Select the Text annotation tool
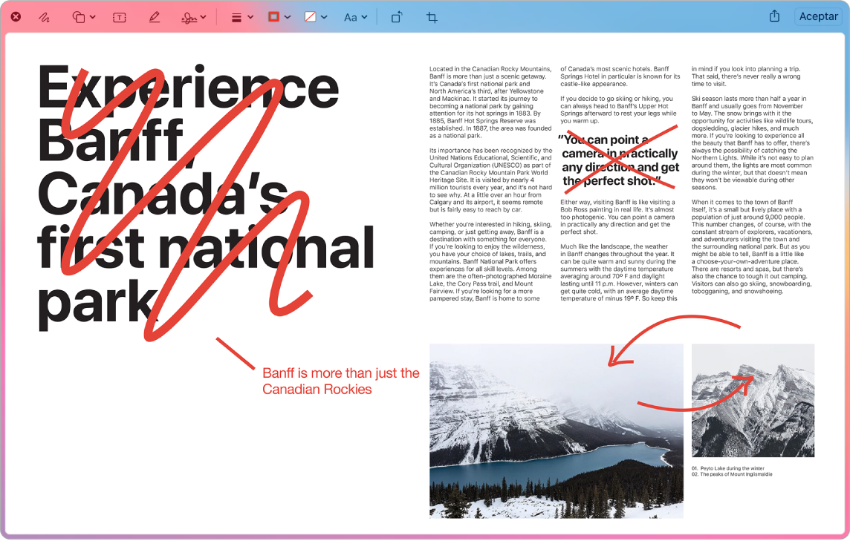850x541 pixels. pyautogui.click(x=119, y=16)
